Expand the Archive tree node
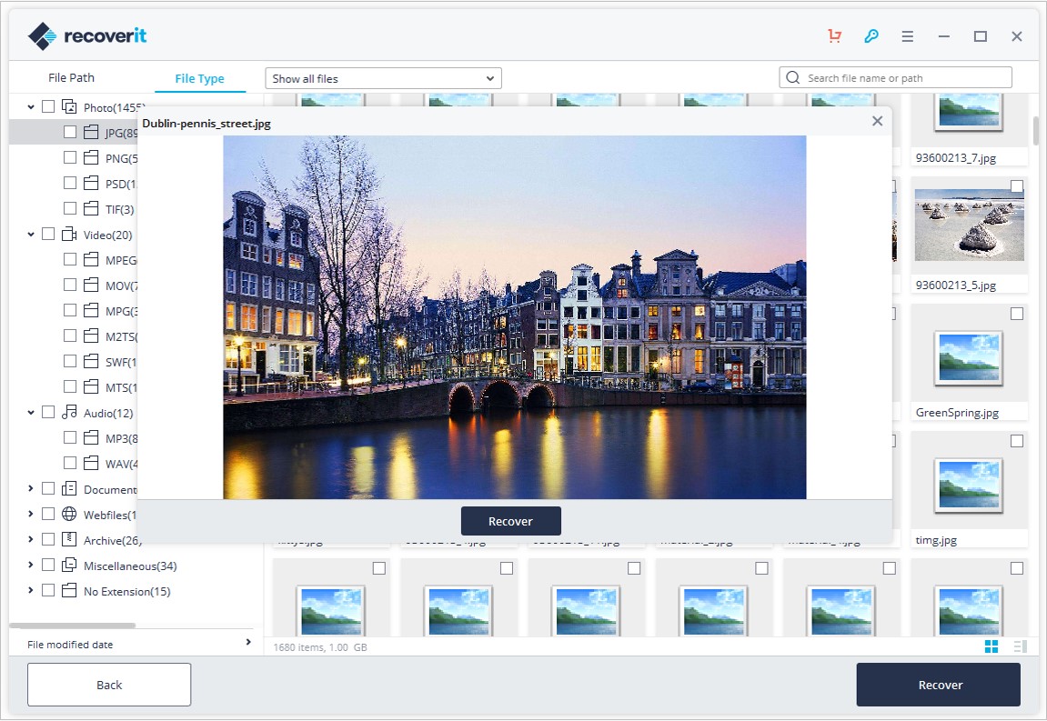The height and width of the screenshot is (721, 1047). [31, 539]
